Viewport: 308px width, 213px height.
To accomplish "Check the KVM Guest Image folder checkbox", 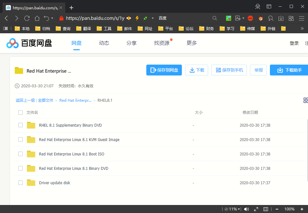I will click(20, 139).
